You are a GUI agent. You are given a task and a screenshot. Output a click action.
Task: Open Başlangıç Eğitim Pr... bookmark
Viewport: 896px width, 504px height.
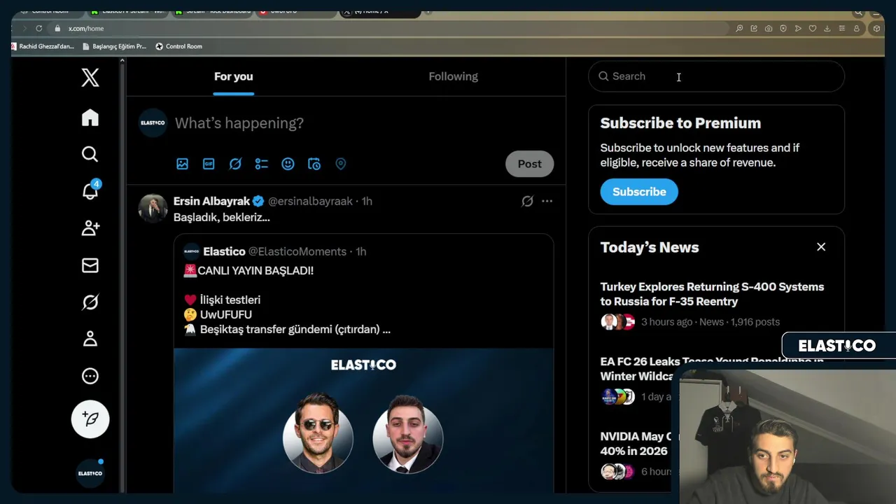115,46
